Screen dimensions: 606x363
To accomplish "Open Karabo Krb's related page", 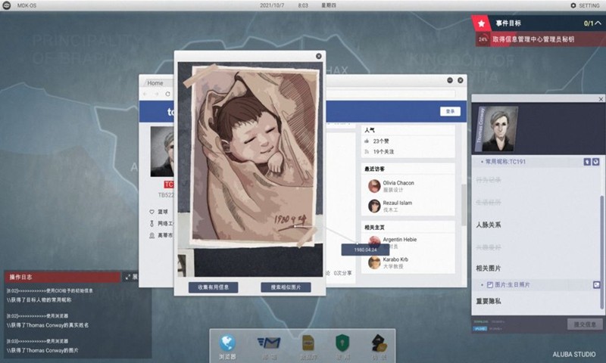I will click(x=392, y=262).
